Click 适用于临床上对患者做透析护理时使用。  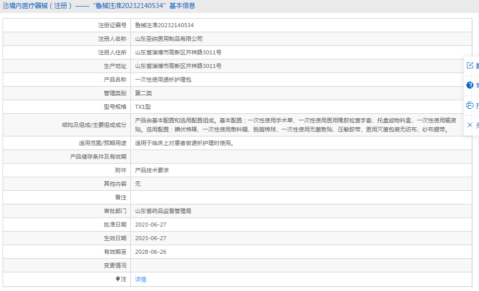(x=186, y=143)
